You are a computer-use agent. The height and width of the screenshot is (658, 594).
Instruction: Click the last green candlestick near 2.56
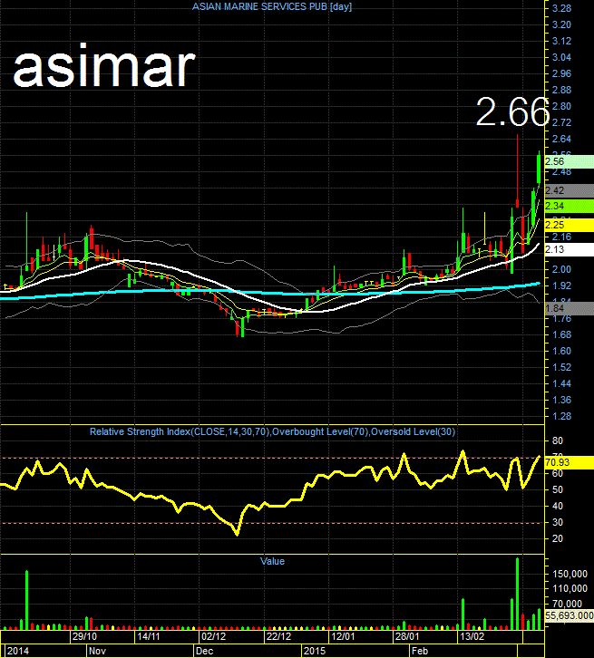(539, 169)
